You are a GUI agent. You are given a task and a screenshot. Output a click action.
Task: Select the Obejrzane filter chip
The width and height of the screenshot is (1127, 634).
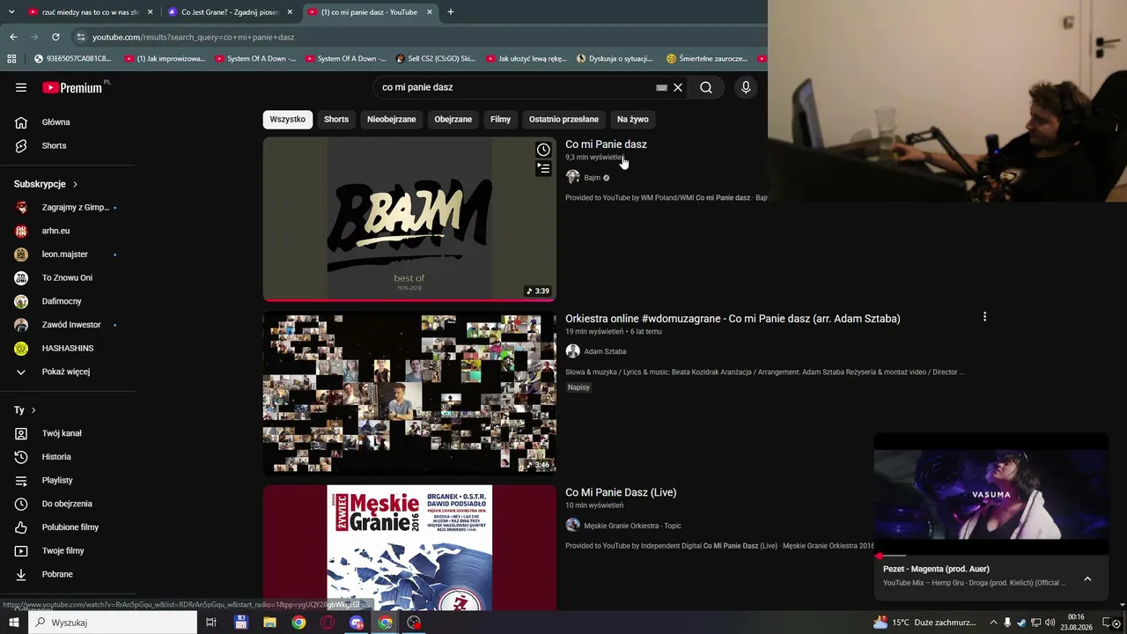coord(453,119)
